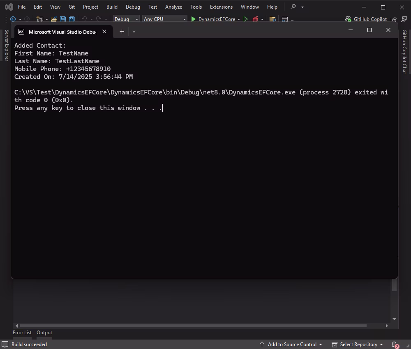Click the browser window toolbar icon
Screen dimensions: 411x349
click(285, 19)
